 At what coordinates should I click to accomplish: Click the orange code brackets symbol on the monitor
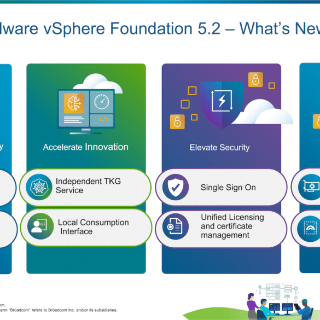pyautogui.click(x=103, y=119)
